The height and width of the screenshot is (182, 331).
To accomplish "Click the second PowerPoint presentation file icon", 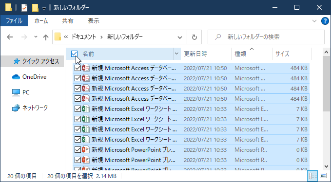I will pyautogui.click(x=86, y=160).
